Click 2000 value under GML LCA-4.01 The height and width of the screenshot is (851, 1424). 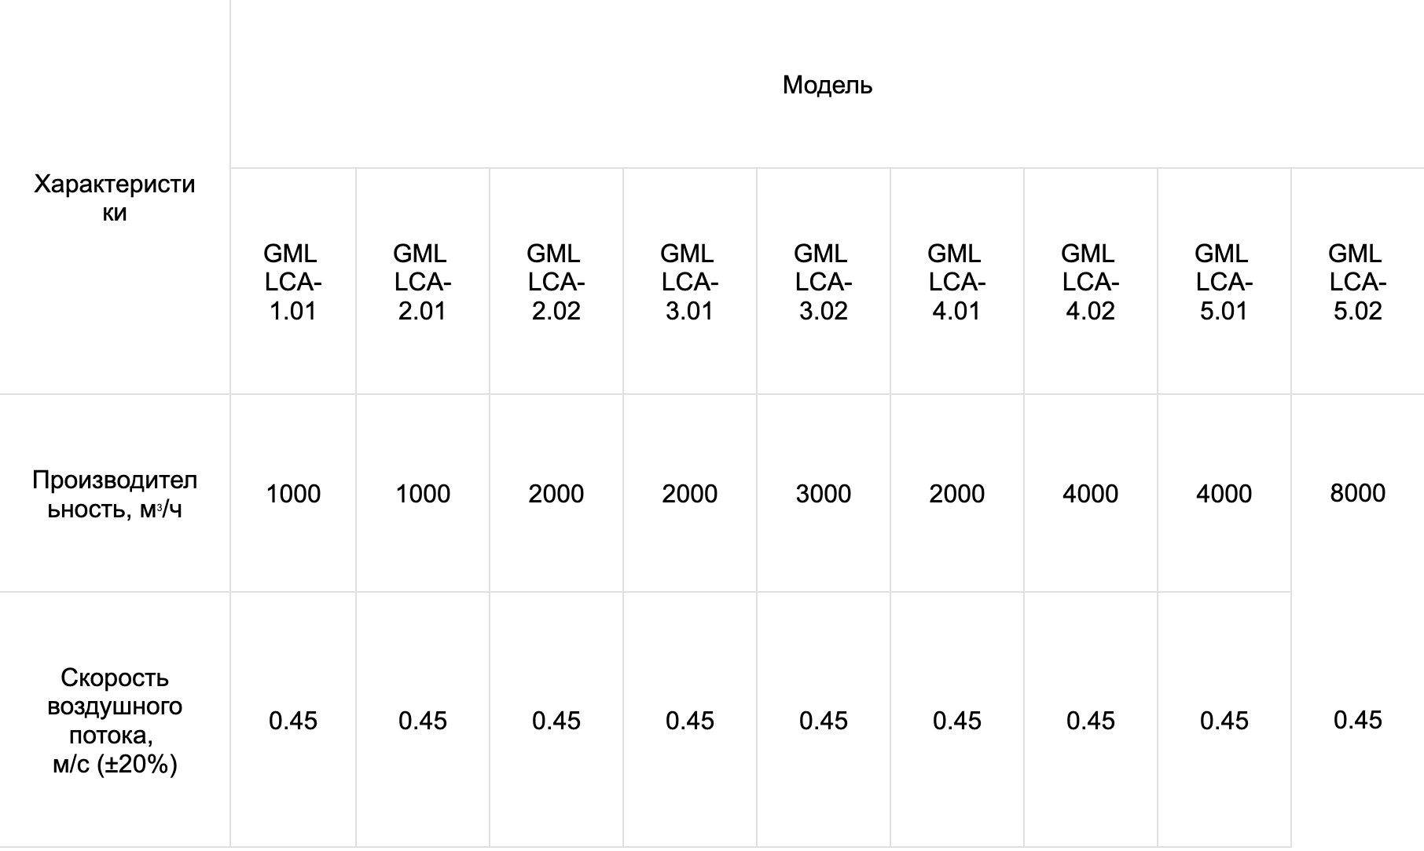(x=957, y=494)
